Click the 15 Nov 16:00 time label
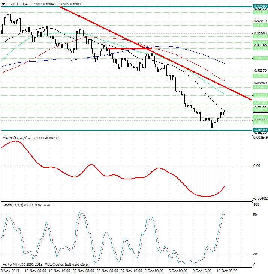The width and height of the screenshot is (268, 274). [60, 271]
